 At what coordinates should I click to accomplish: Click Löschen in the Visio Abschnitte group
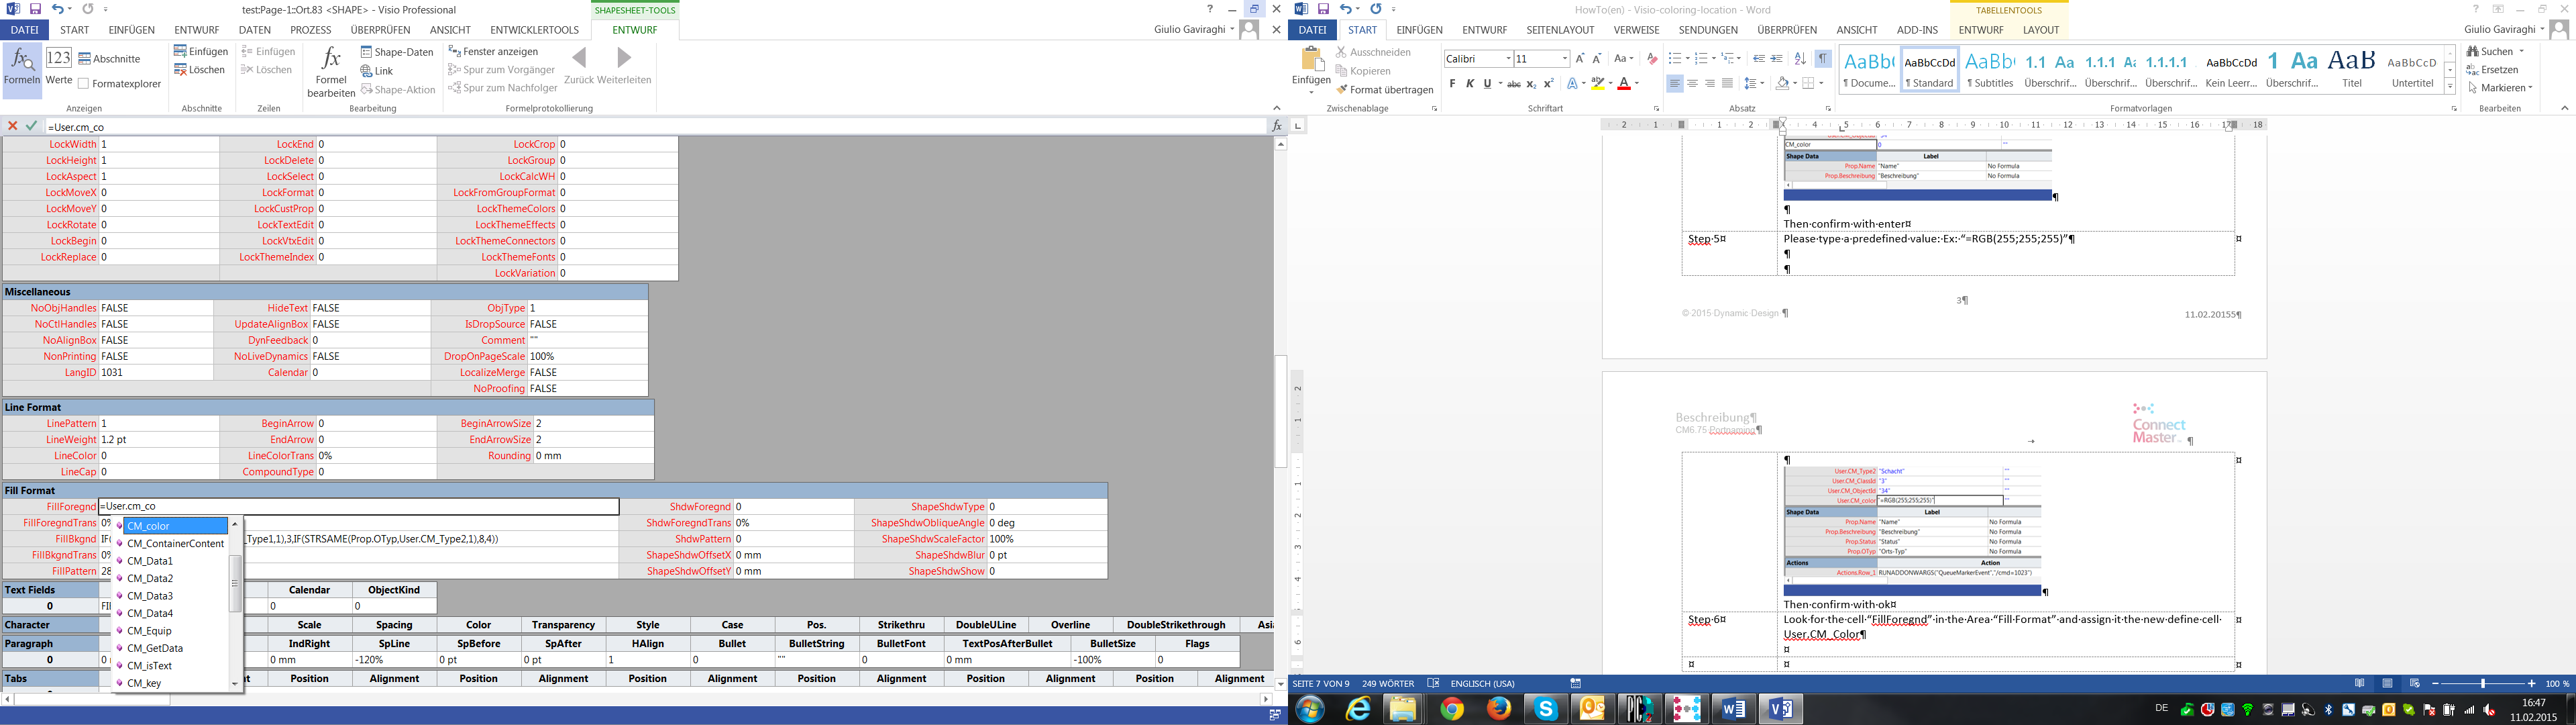pos(199,70)
